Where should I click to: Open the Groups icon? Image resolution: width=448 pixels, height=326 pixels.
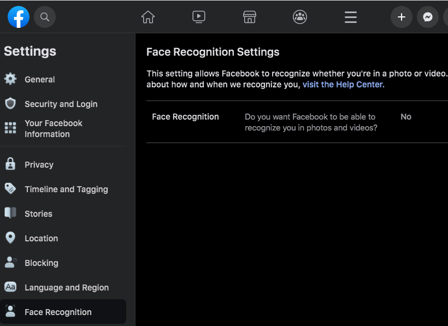300,17
